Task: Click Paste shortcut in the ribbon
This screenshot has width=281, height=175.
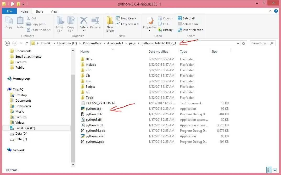Action: click(x=39, y=30)
